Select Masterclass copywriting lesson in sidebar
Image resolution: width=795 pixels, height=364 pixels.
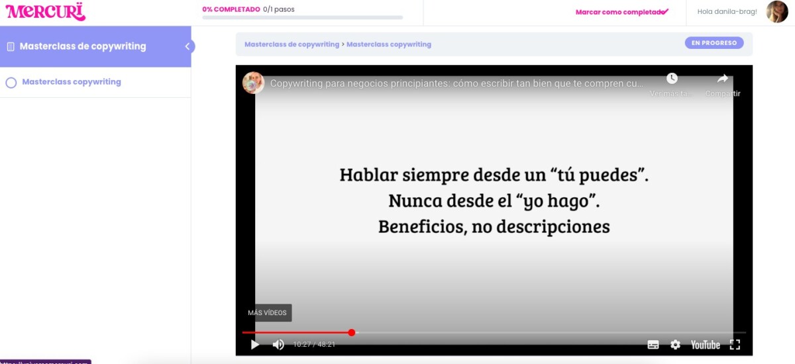coord(72,82)
